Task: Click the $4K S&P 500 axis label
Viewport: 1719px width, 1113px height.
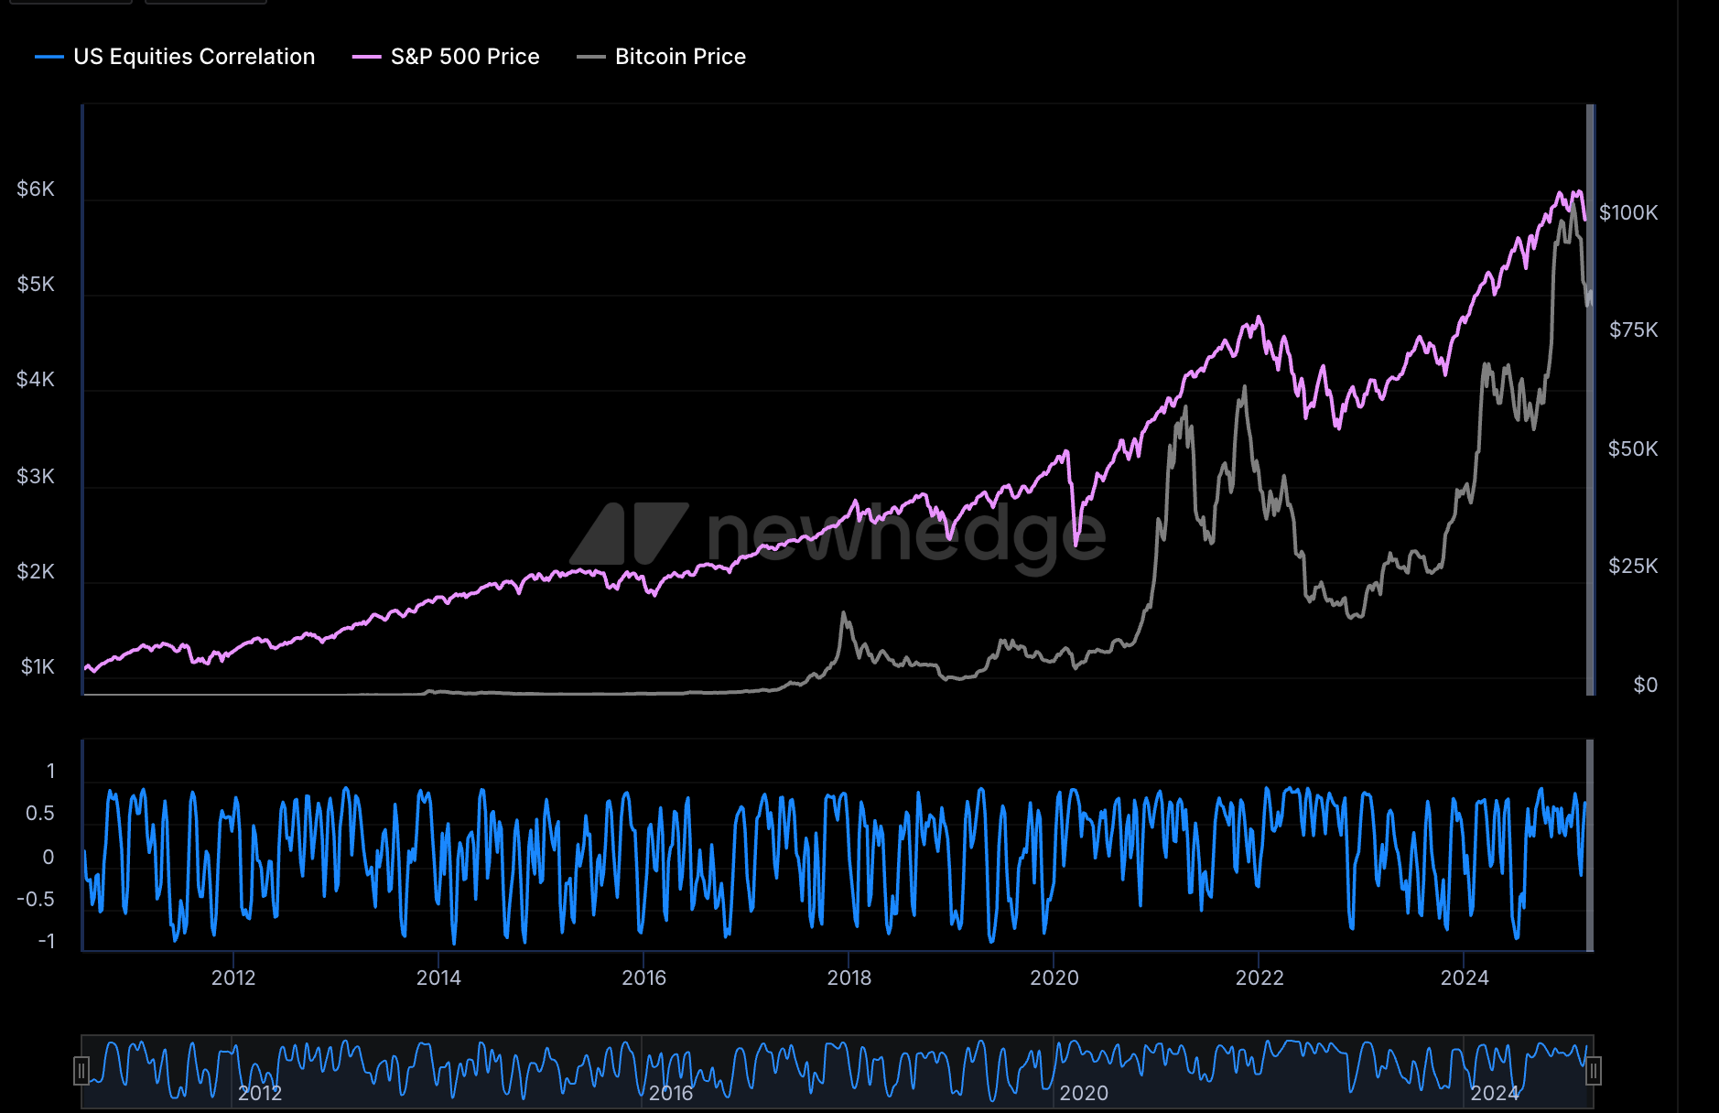Action: click(36, 379)
